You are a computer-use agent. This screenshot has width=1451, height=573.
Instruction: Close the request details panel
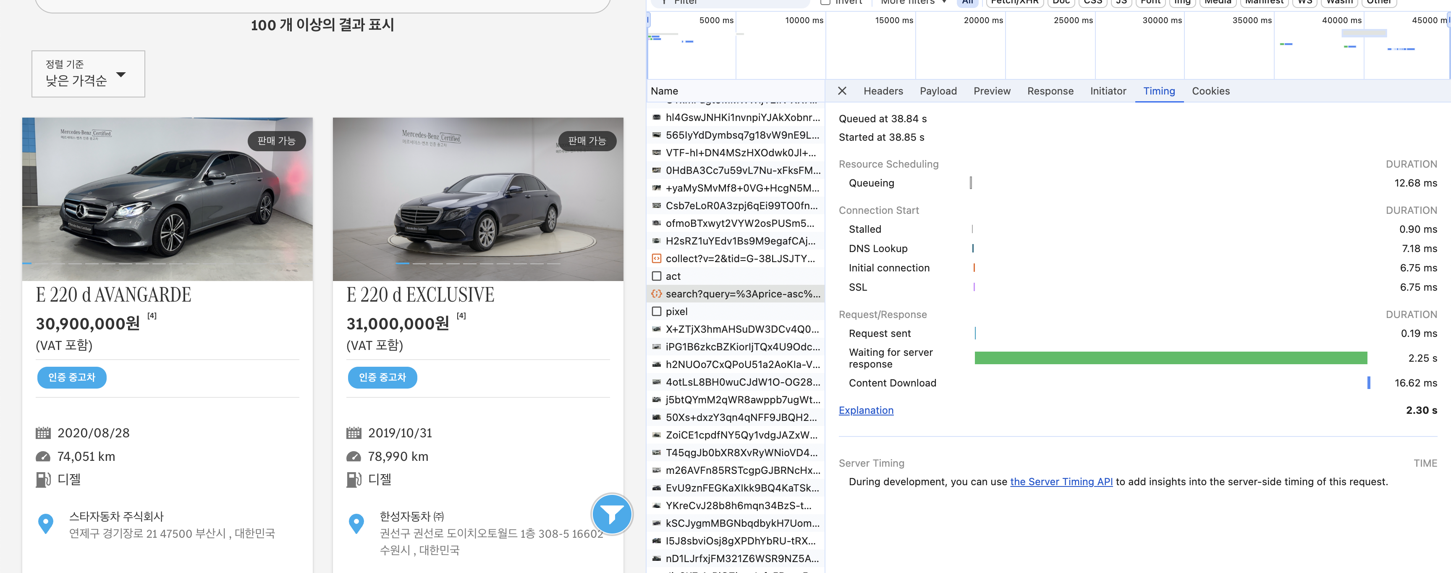842,91
